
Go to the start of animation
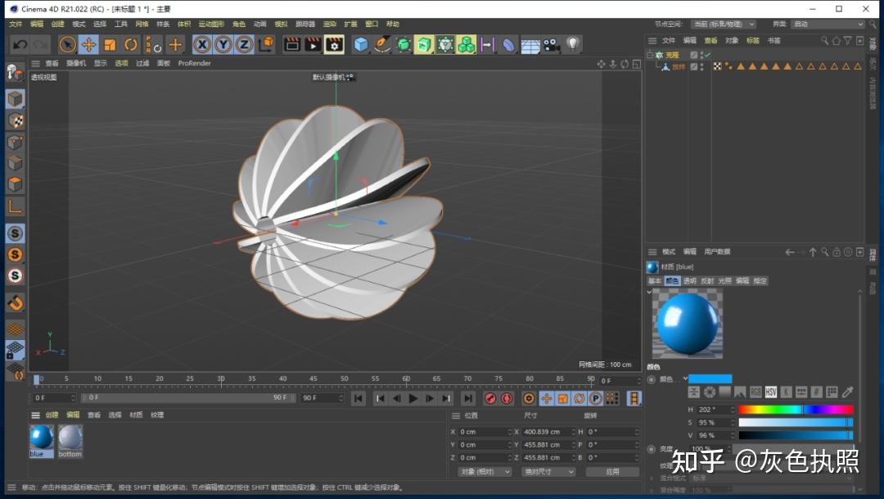click(358, 398)
